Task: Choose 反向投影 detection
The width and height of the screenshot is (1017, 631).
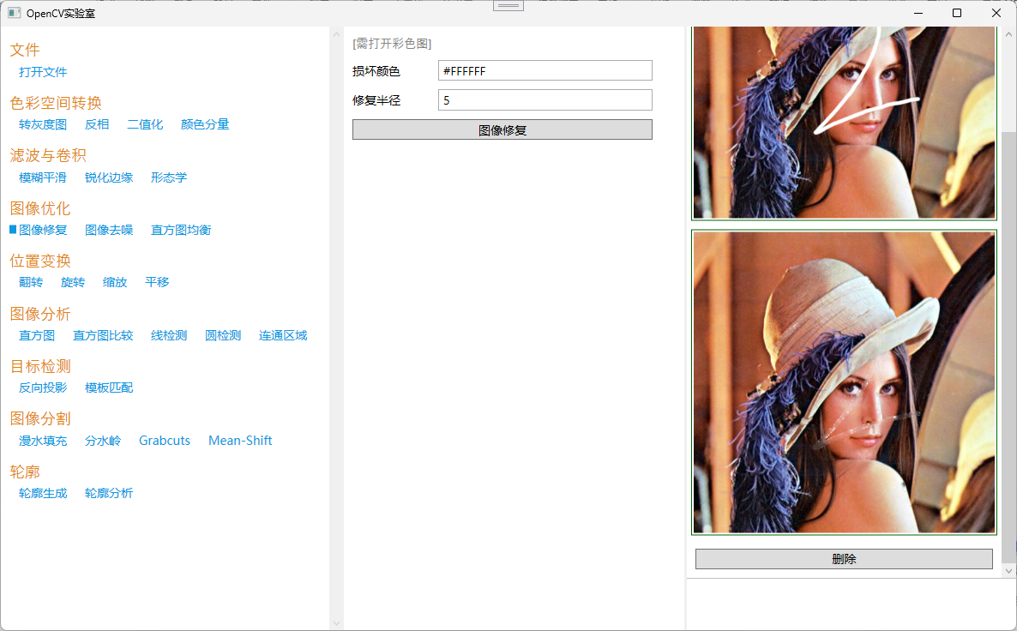Action: coord(43,388)
